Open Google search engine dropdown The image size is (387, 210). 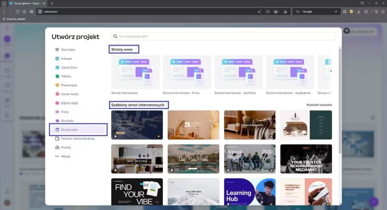pyautogui.click(x=298, y=12)
